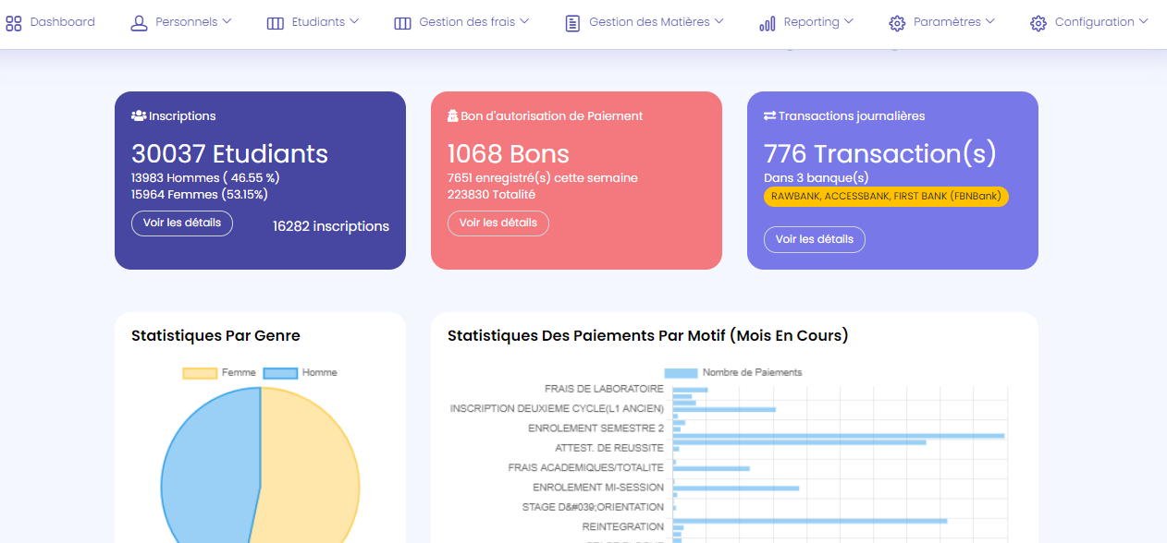1167x543 pixels.
Task: Expand the Gestion des frais chevron
Action: tap(524, 21)
